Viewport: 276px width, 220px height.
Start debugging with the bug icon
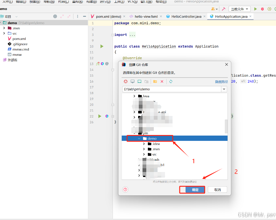pyautogui.click(x=262, y=9)
